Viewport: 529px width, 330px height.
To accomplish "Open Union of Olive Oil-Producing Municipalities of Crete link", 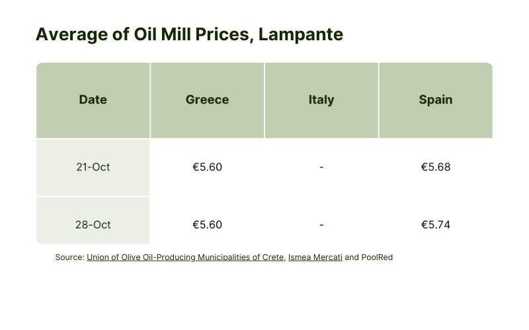I will [185, 257].
